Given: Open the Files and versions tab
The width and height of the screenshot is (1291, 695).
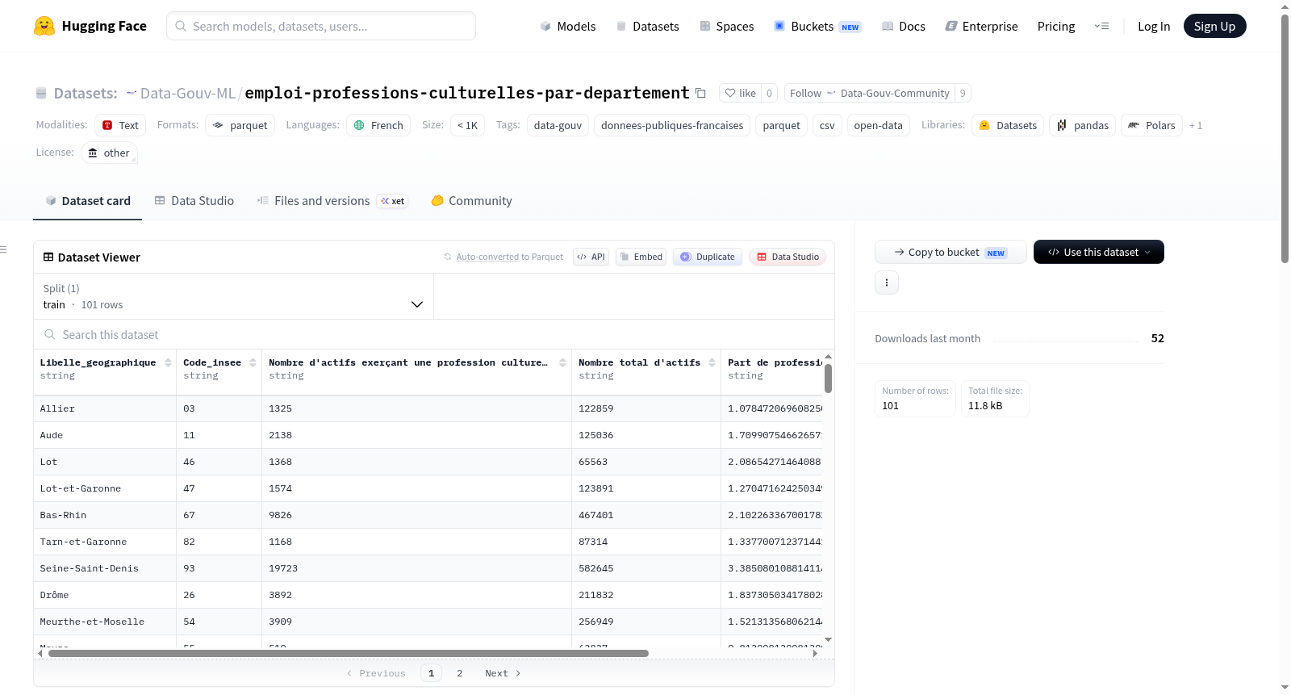Looking at the screenshot, I should click(332, 201).
